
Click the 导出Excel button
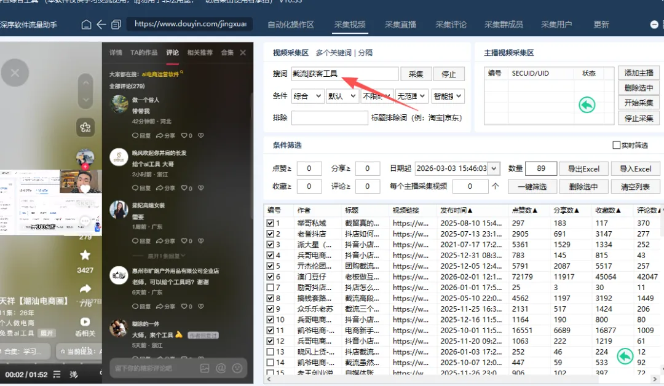point(583,169)
